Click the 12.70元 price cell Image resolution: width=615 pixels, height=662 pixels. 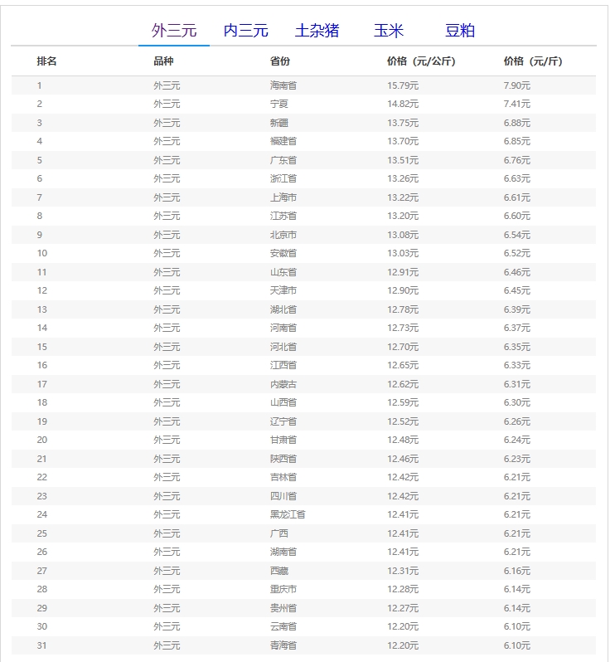pyautogui.click(x=403, y=347)
